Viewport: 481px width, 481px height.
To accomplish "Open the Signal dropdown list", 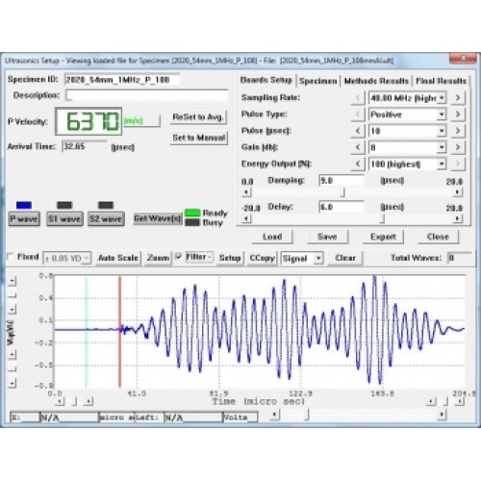I will (318, 258).
